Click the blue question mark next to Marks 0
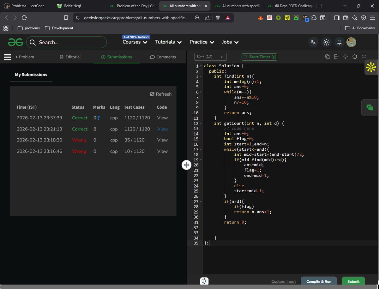This screenshot has height=289, width=379. (x=99, y=118)
